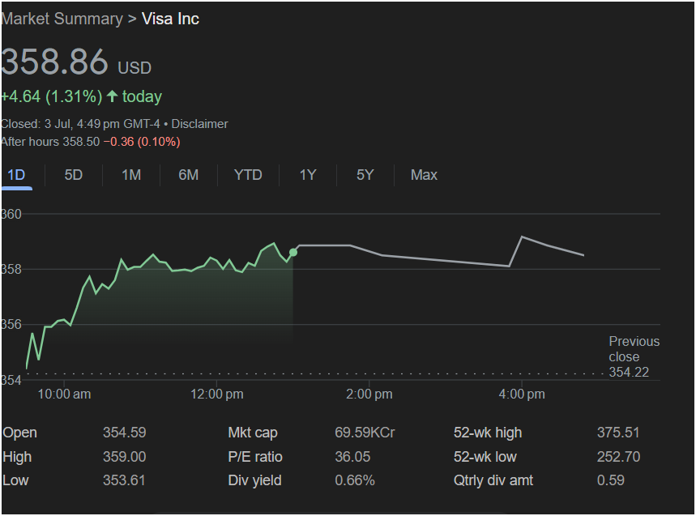Click the Visa Inc heading

click(x=170, y=19)
